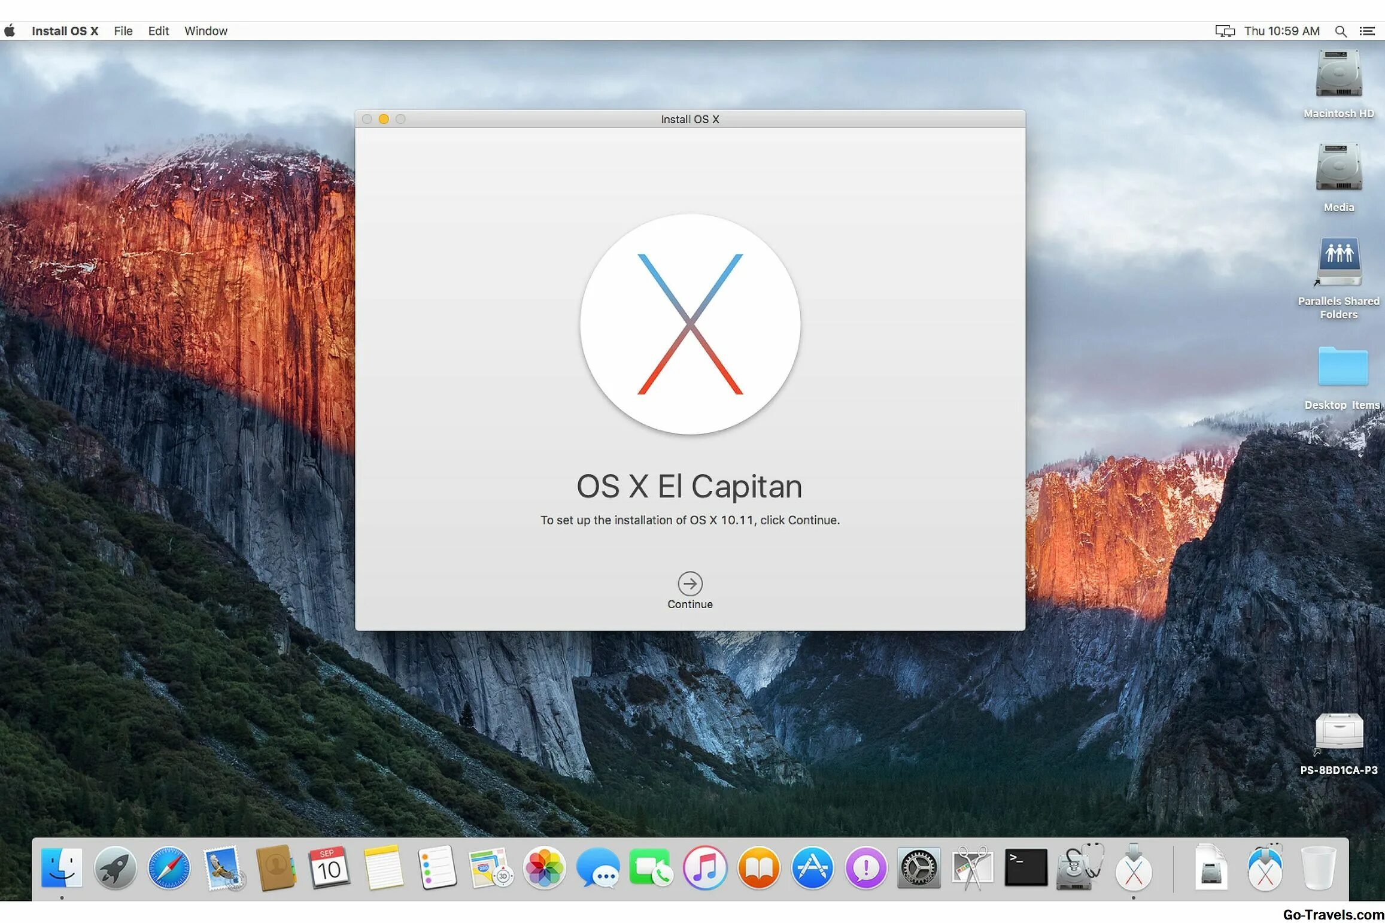Click the Continue arrow button

pos(690,583)
